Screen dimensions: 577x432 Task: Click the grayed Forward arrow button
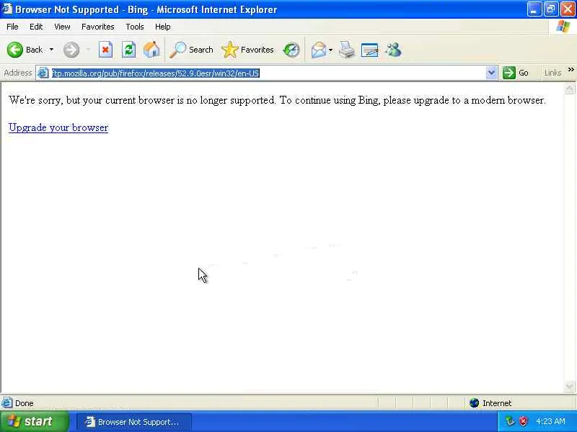pos(71,50)
